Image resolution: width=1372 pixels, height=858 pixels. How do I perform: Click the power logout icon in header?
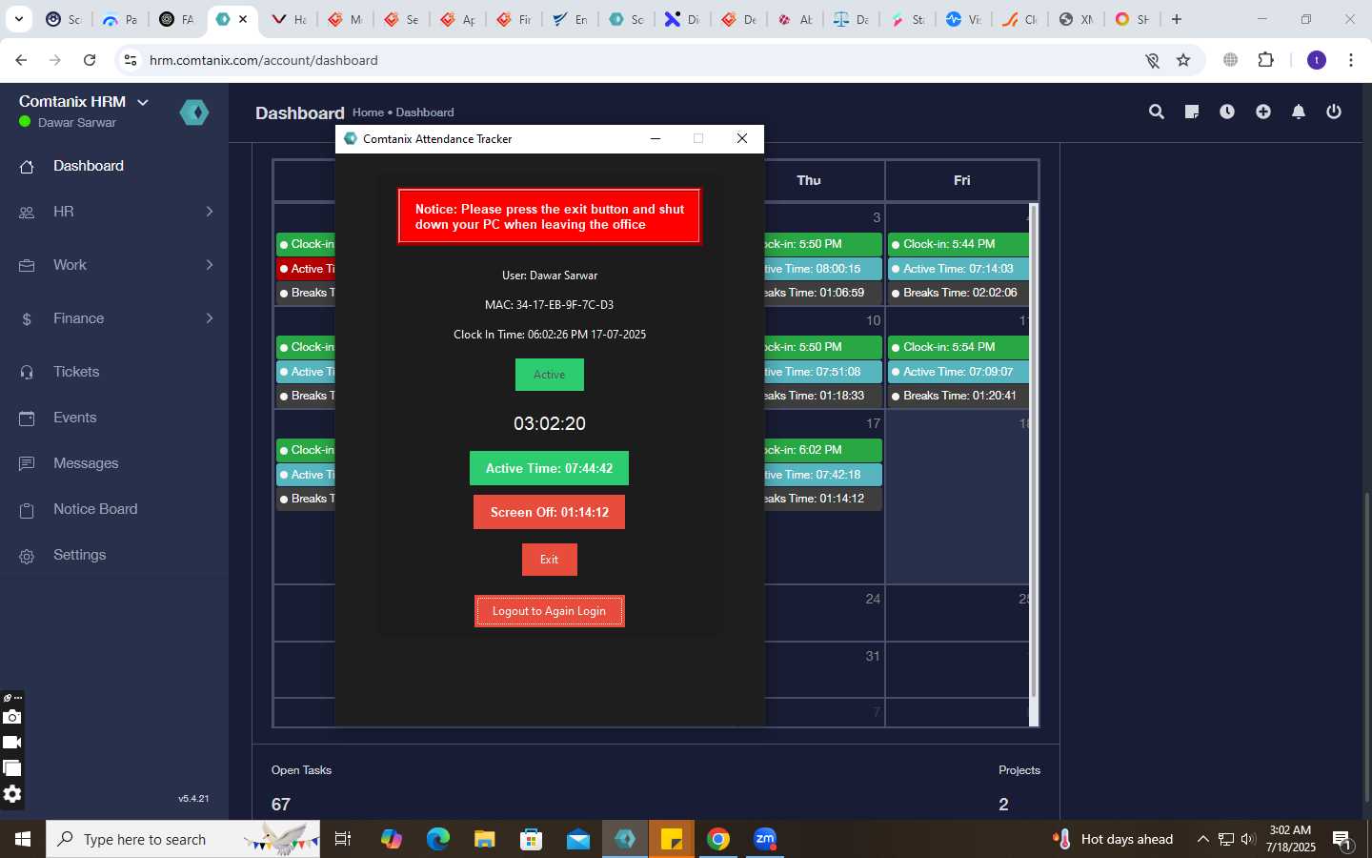1334,112
